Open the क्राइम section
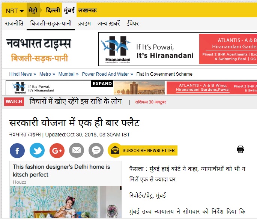The width and height of the screenshot is (257, 220). [84, 24]
